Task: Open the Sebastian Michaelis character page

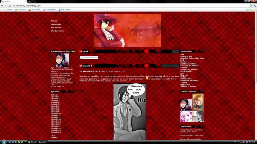Action: tap(189, 81)
